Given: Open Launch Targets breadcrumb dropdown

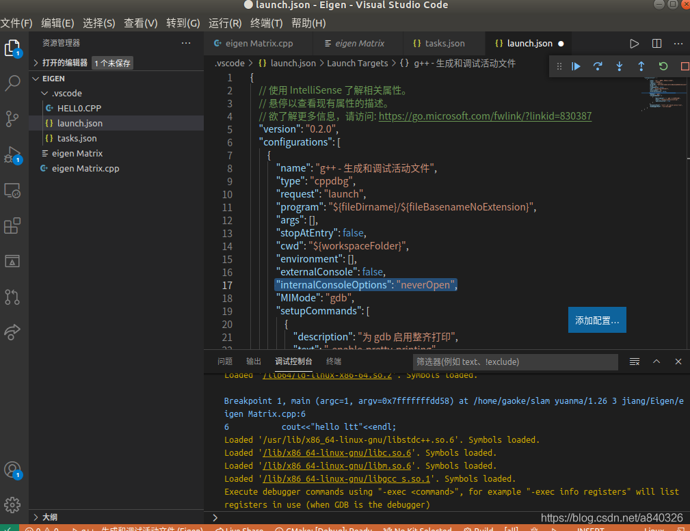Looking at the screenshot, I should pos(358,64).
